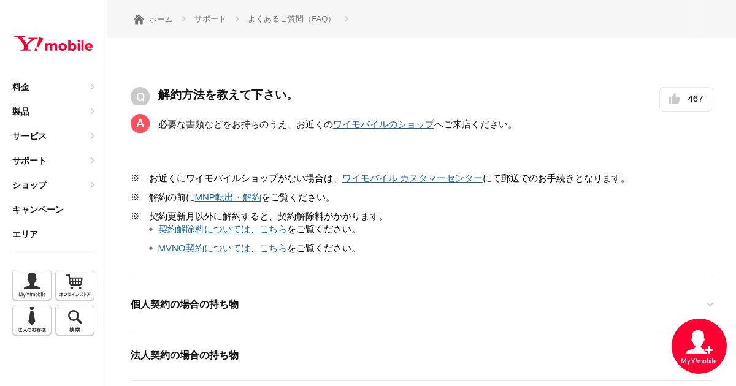The height and width of the screenshot is (386, 736).
Task: Expand the 料金 menu arrow
Action: [x=92, y=87]
